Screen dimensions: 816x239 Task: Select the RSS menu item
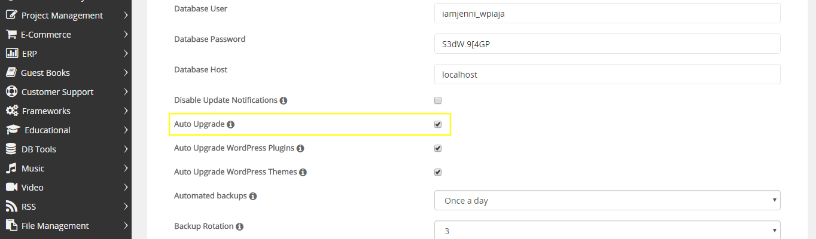tap(29, 207)
